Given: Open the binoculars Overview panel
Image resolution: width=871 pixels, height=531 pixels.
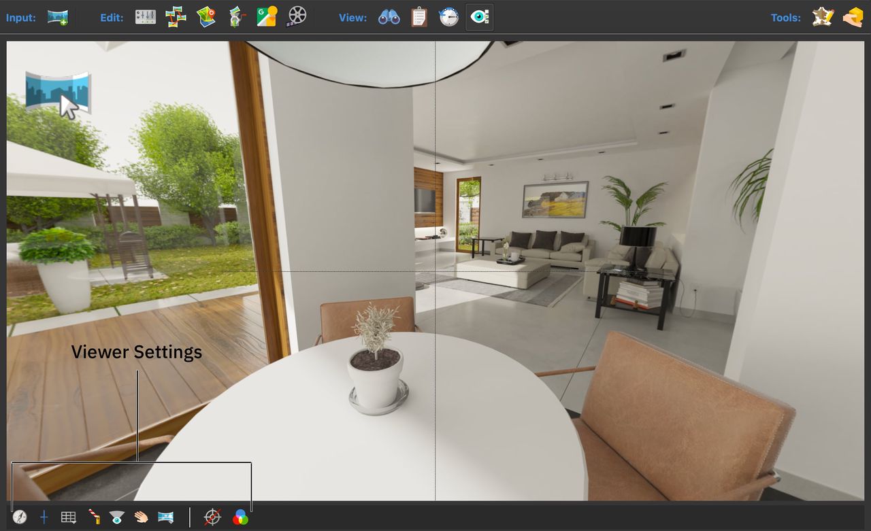Looking at the screenshot, I should pyautogui.click(x=389, y=17).
